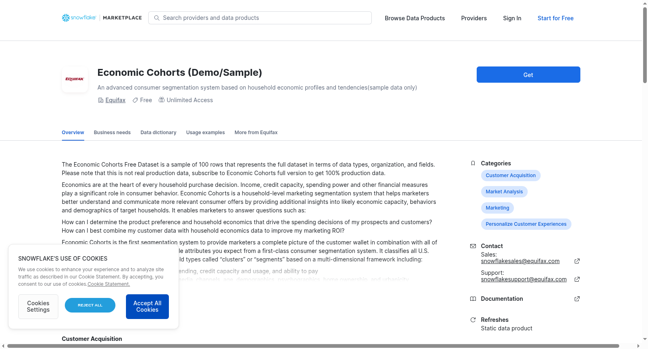Select the Marketing category chip
648x349 pixels.
(497, 208)
